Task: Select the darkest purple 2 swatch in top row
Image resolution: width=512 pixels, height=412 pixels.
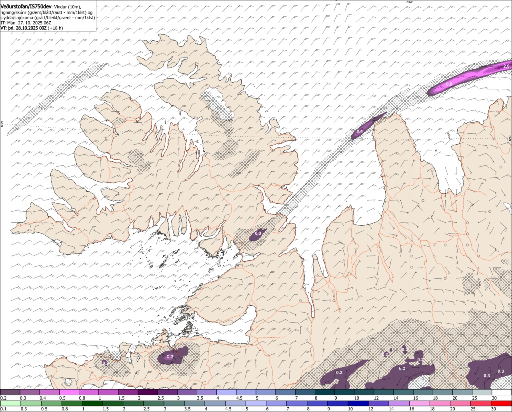Action: tap(148, 392)
